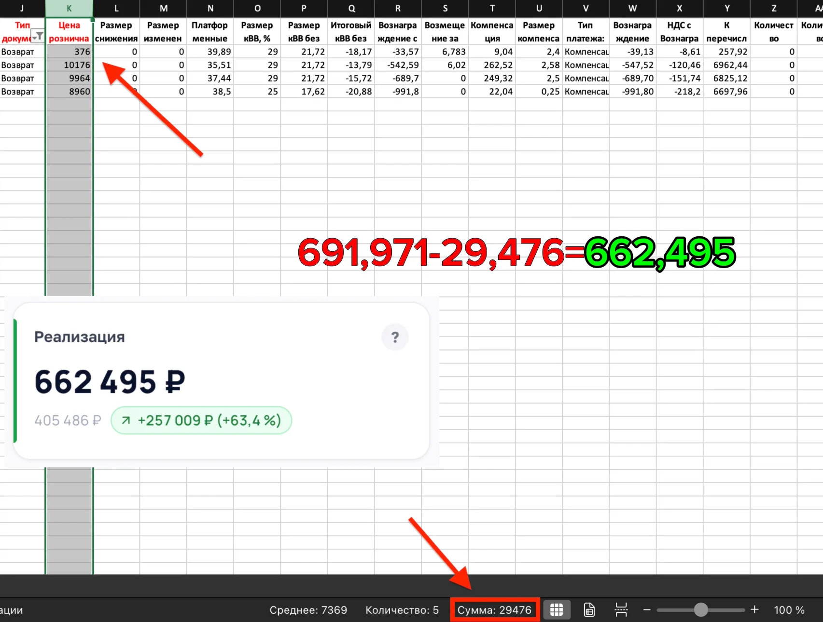Select column Q header

tap(351, 8)
